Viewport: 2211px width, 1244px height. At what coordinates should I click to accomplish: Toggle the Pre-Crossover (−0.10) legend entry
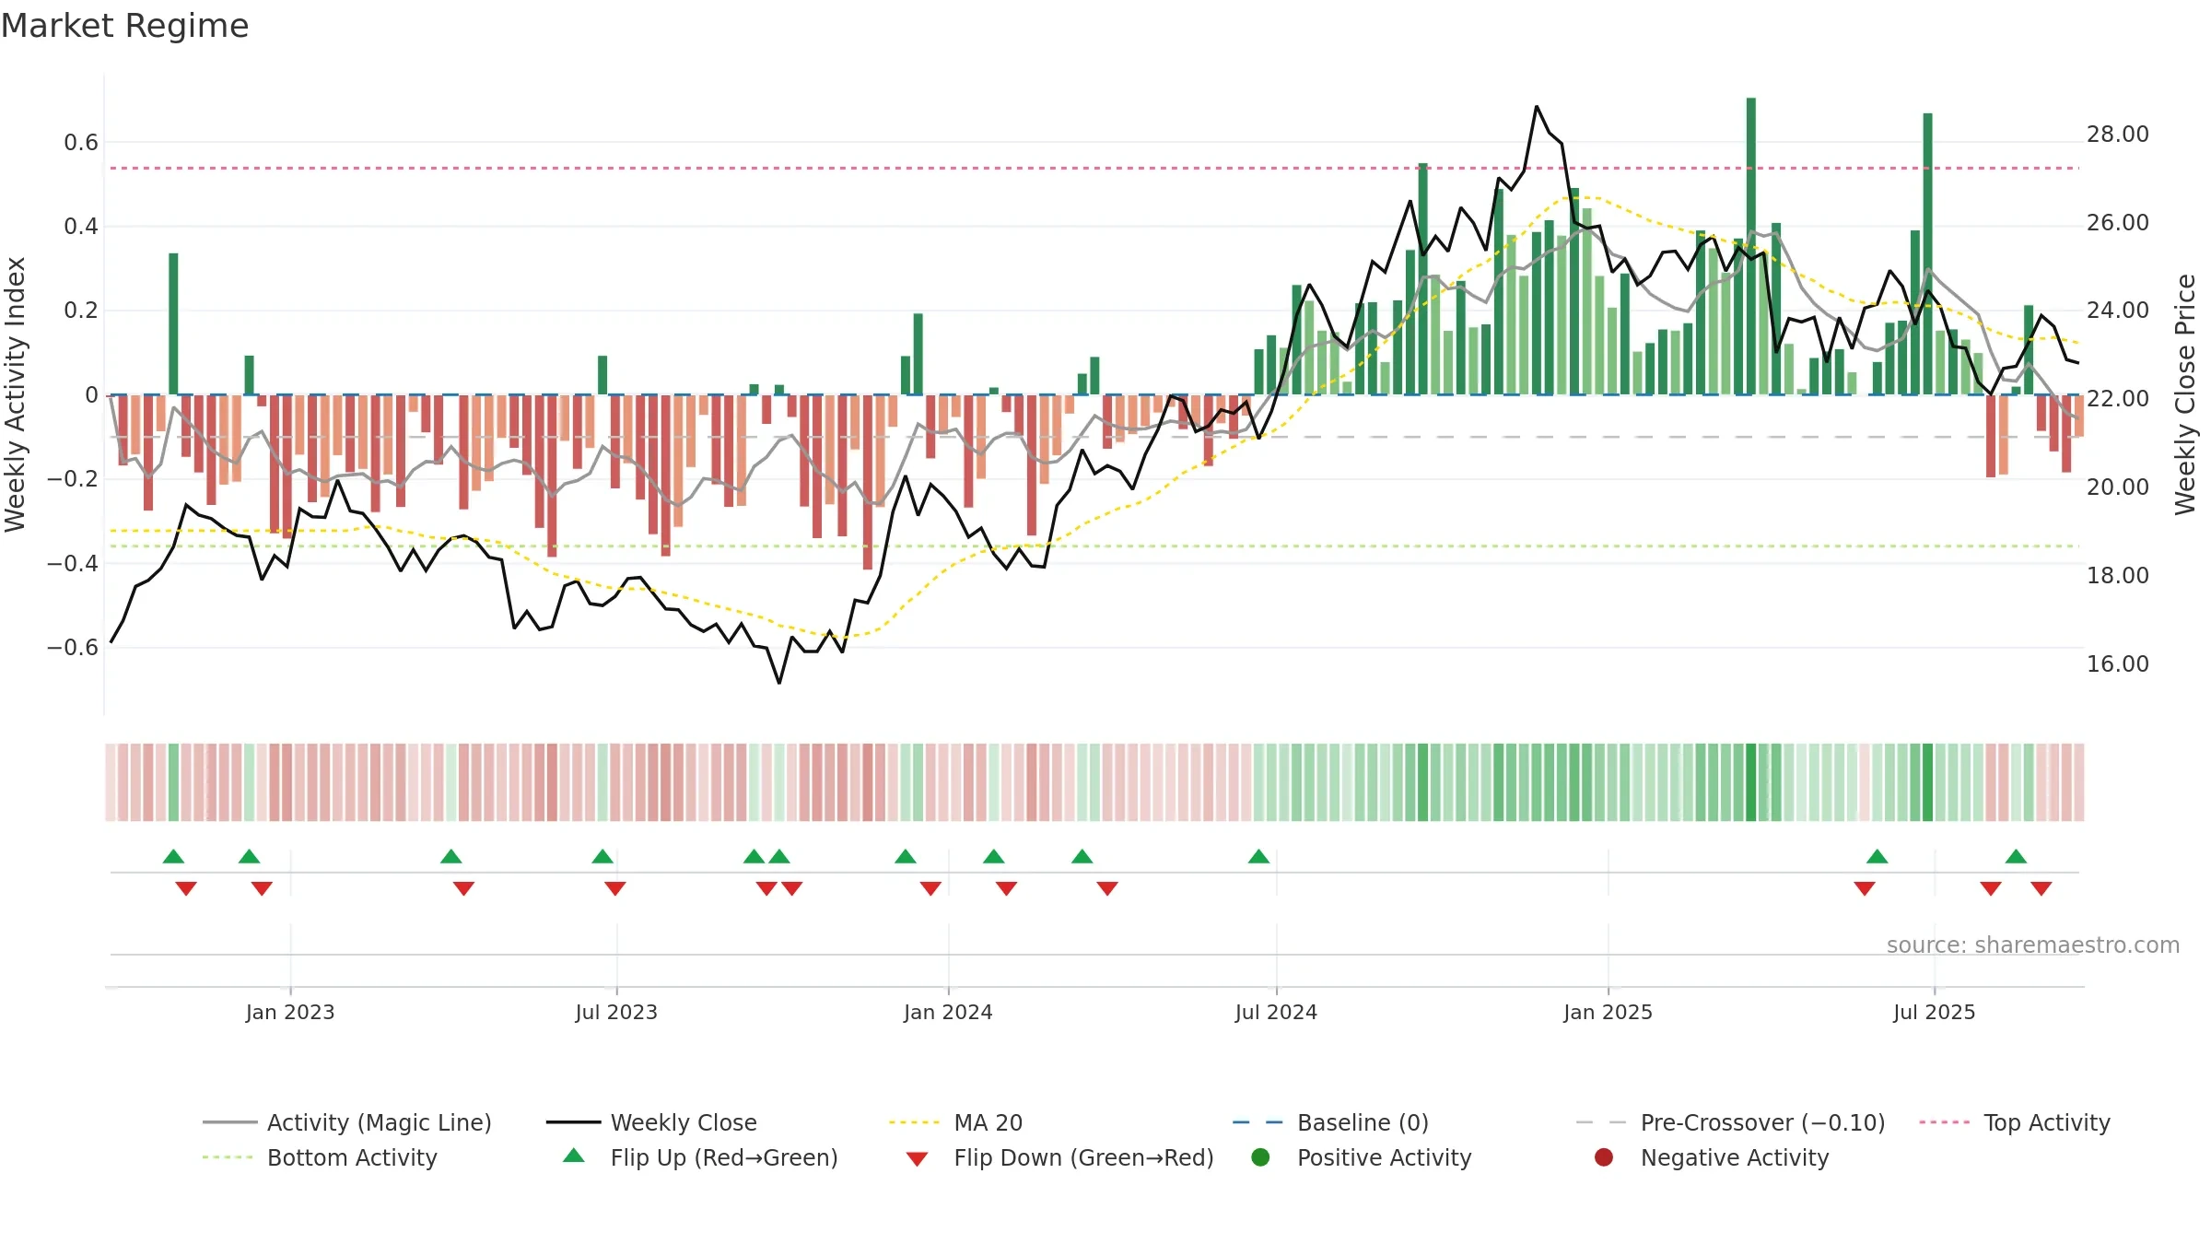coord(1730,1122)
